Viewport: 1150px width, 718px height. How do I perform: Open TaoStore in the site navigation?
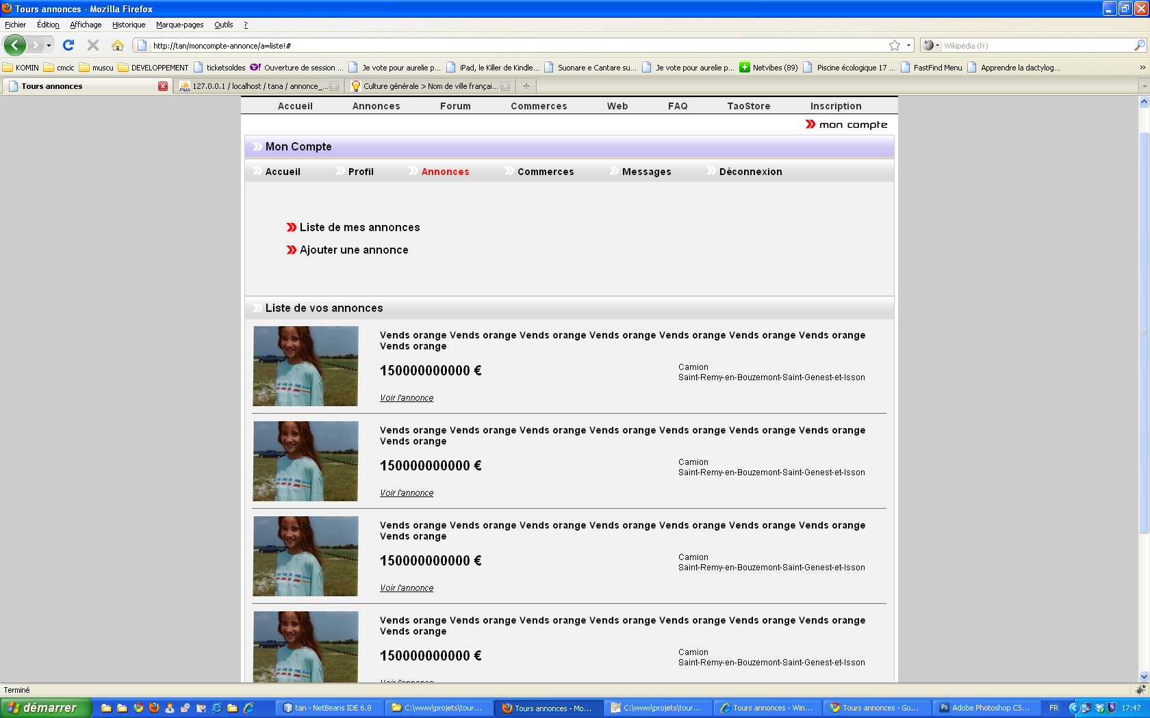pos(748,106)
